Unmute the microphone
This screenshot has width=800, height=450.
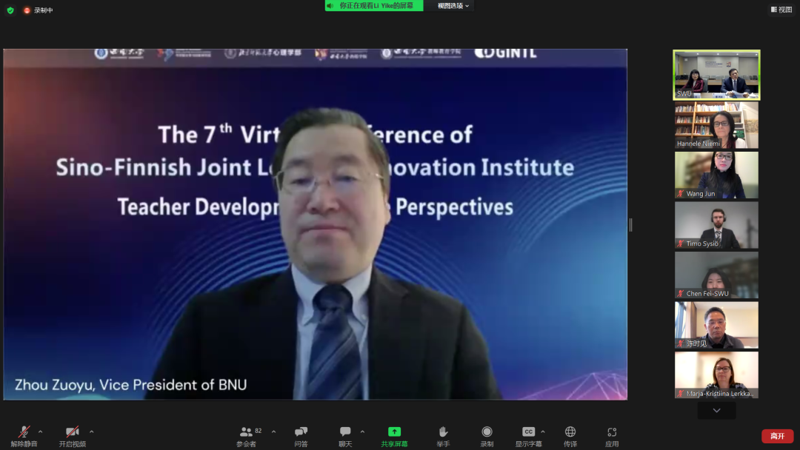coord(24,432)
